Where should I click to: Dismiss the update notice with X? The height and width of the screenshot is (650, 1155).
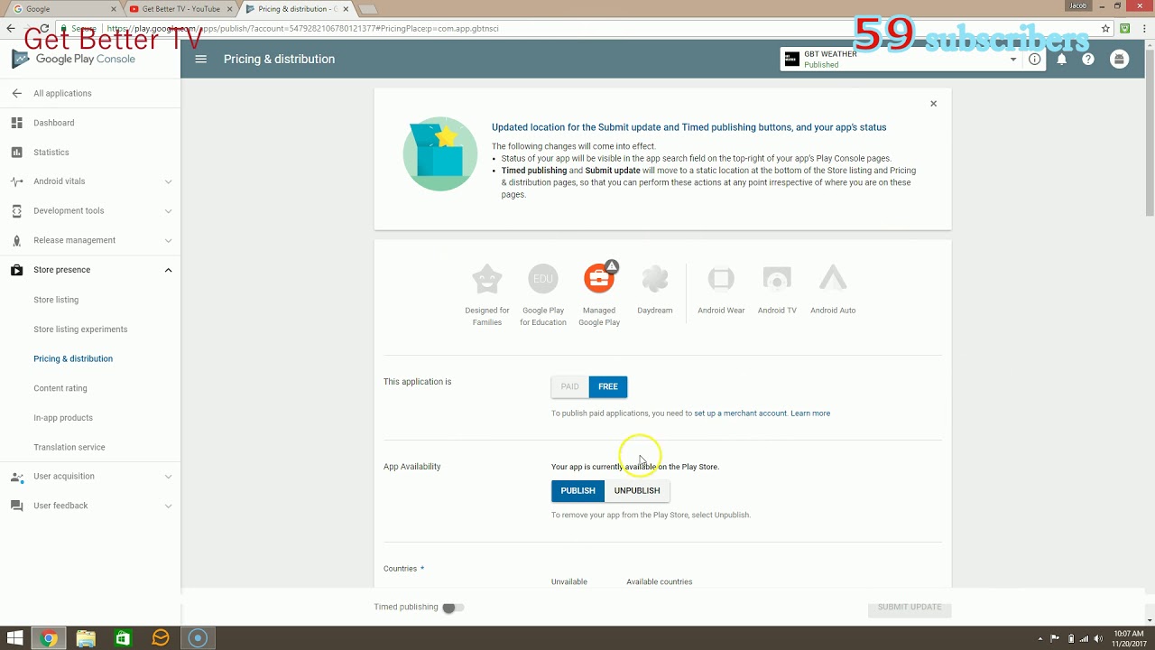click(934, 104)
